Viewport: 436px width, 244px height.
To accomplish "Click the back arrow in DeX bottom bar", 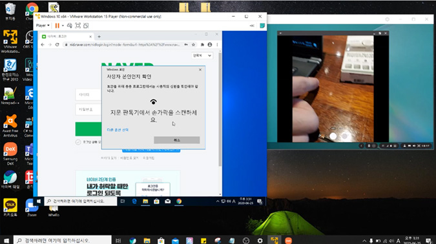I will coord(361,146).
